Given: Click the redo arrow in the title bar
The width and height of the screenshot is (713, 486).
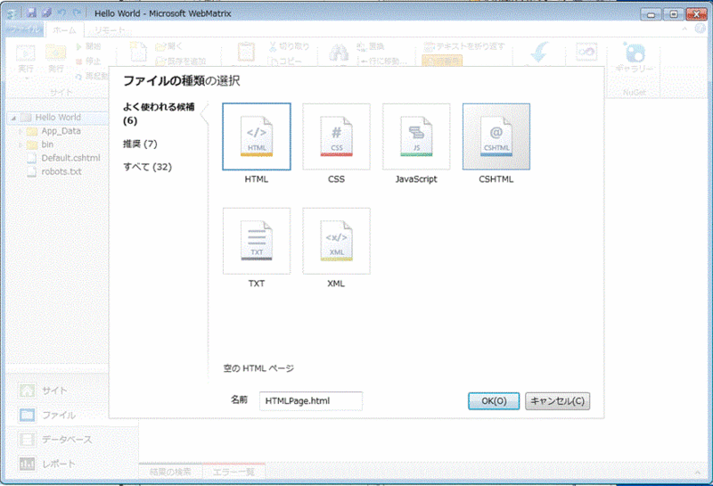Looking at the screenshot, I should (78, 13).
